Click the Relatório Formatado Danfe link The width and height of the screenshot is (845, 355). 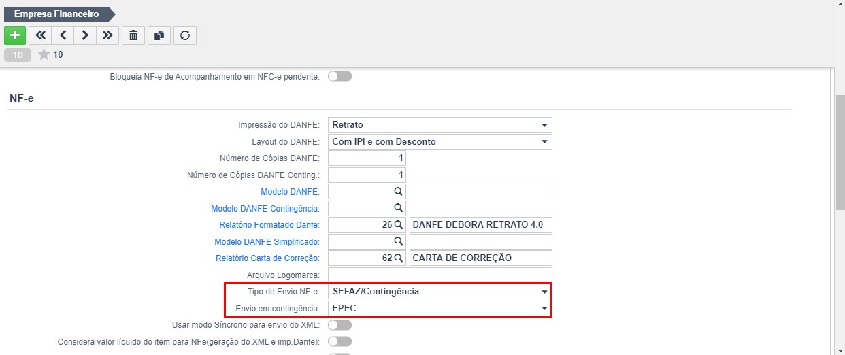(269, 225)
